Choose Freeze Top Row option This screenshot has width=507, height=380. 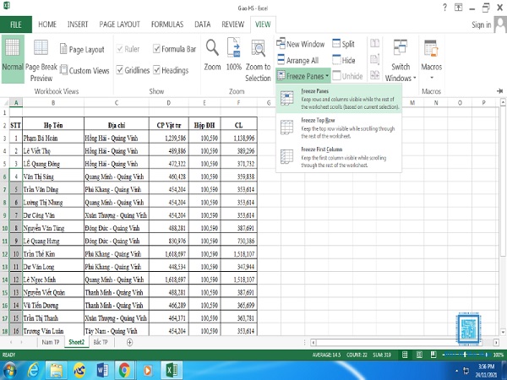point(339,128)
